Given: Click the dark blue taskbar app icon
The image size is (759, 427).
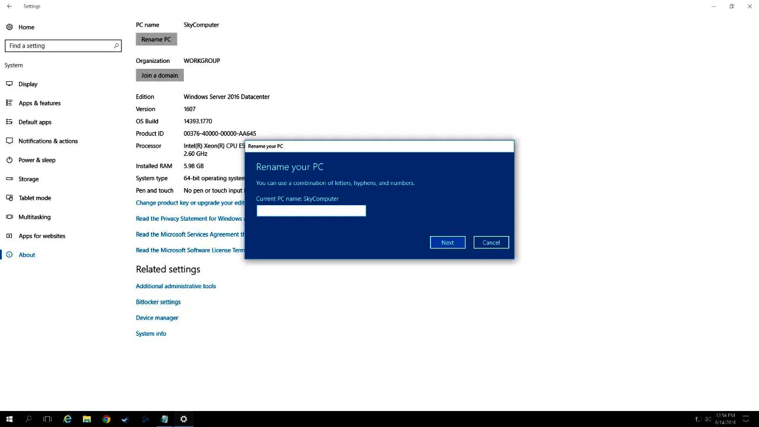Looking at the screenshot, I should pos(145,419).
